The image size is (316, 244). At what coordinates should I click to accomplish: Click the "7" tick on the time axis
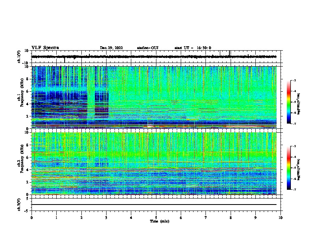206,217
